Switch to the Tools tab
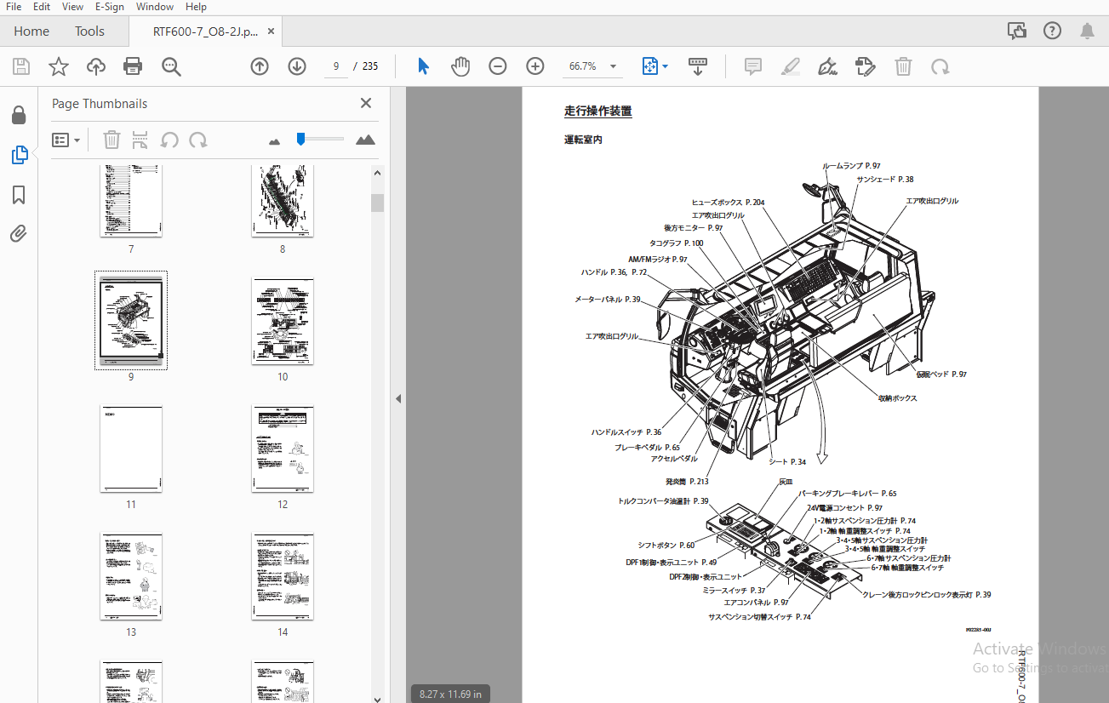1109x703 pixels. (x=89, y=31)
